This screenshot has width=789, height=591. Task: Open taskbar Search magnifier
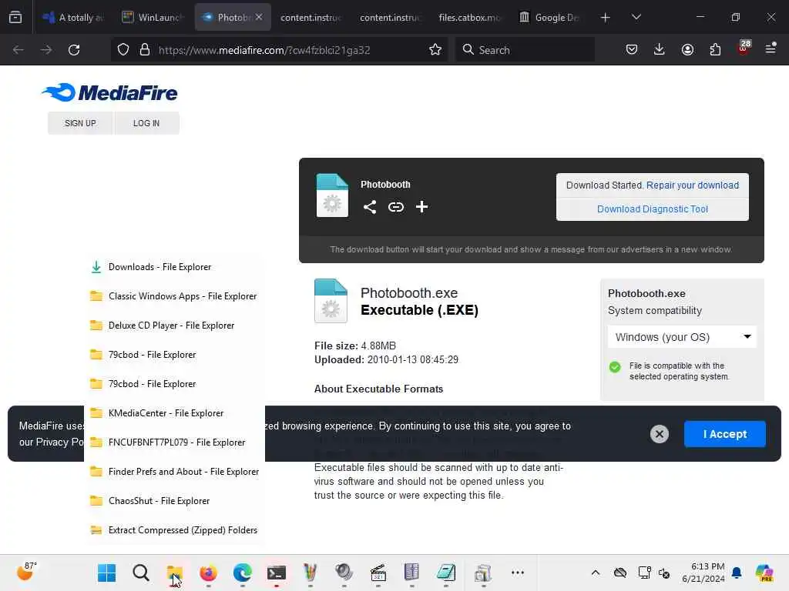coord(141,573)
